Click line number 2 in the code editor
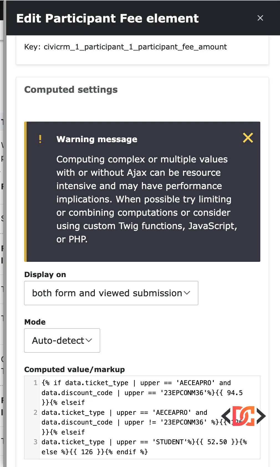This screenshot has height=467, width=280. (x=35, y=413)
